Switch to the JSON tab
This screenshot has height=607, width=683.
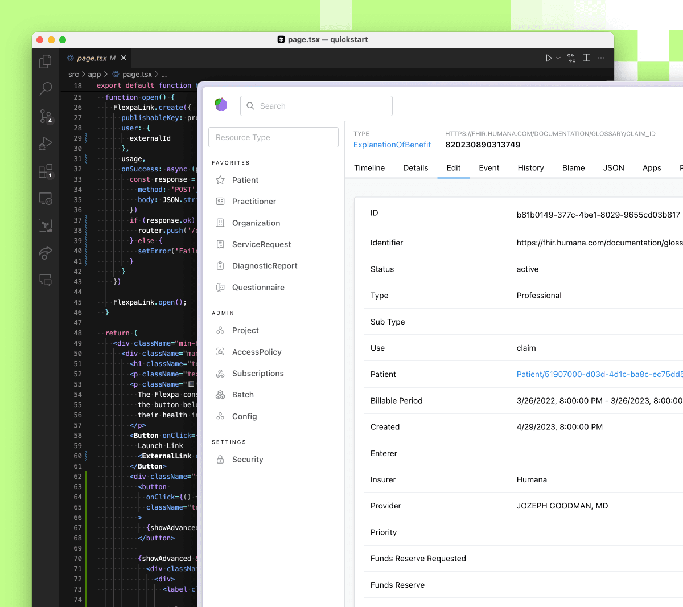click(614, 168)
